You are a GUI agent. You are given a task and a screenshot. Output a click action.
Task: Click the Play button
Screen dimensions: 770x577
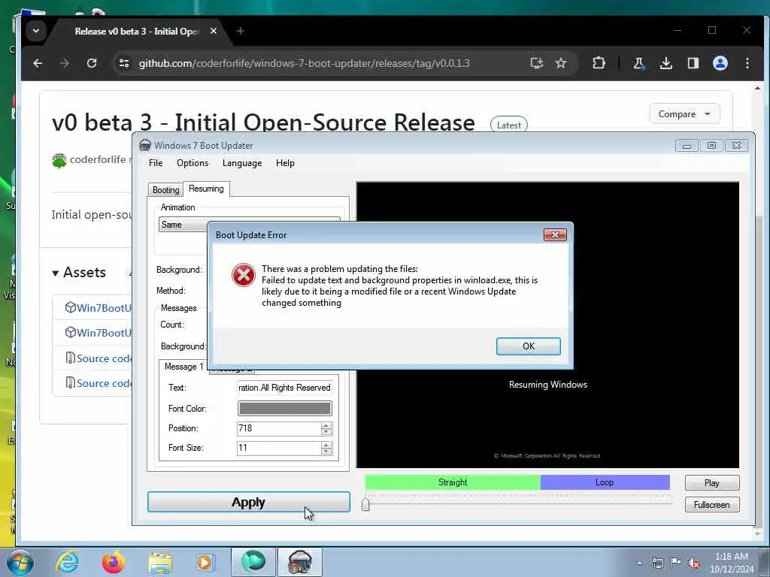tap(711, 483)
